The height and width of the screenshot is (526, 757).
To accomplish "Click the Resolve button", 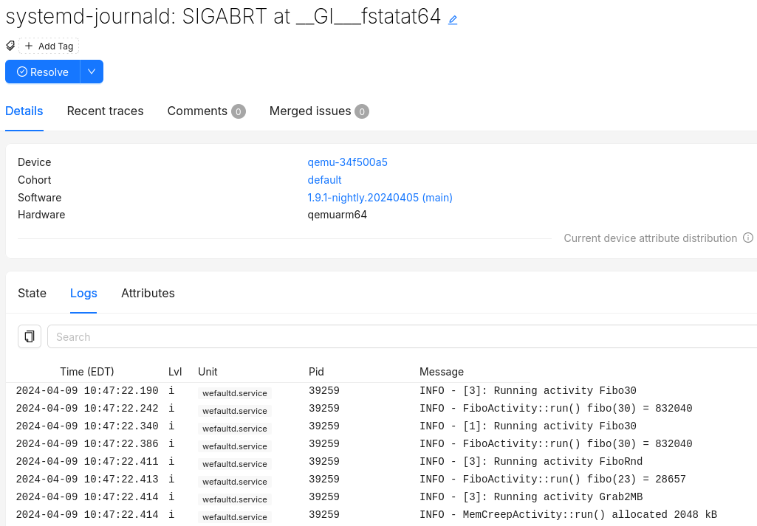I will click(x=43, y=72).
